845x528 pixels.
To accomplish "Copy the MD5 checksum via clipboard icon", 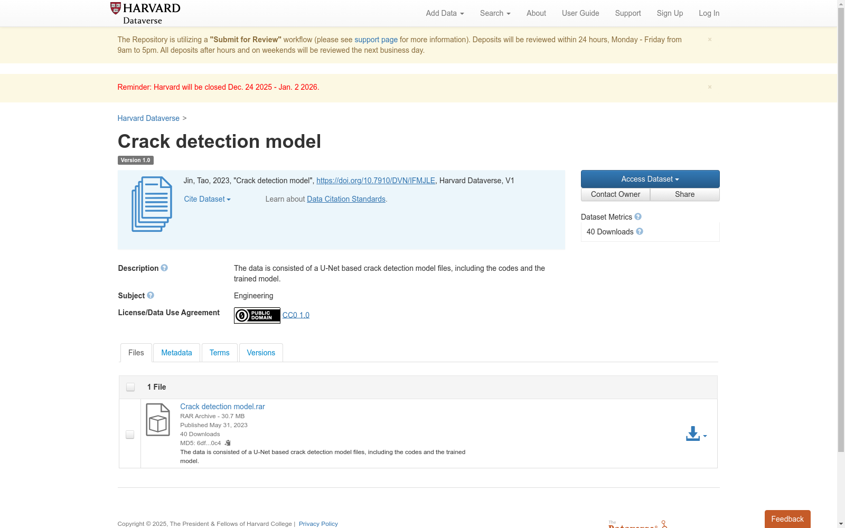I will tap(227, 442).
